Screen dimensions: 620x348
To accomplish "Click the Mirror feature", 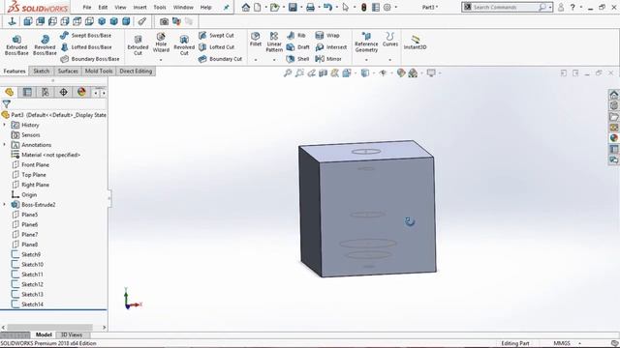I will click(x=328, y=59).
